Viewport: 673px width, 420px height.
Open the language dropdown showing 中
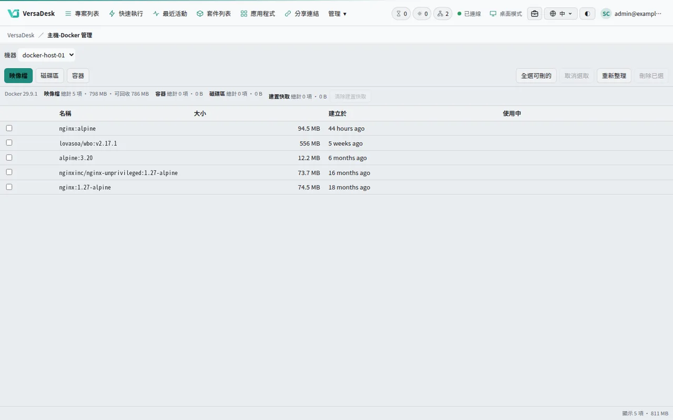pyautogui.click(x=561, y=14)
